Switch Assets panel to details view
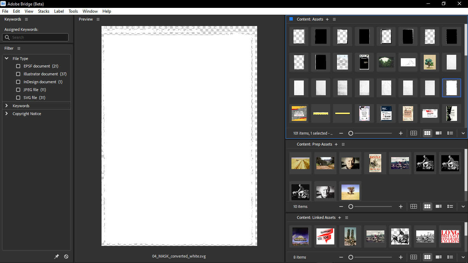 (x=439, y=133)
